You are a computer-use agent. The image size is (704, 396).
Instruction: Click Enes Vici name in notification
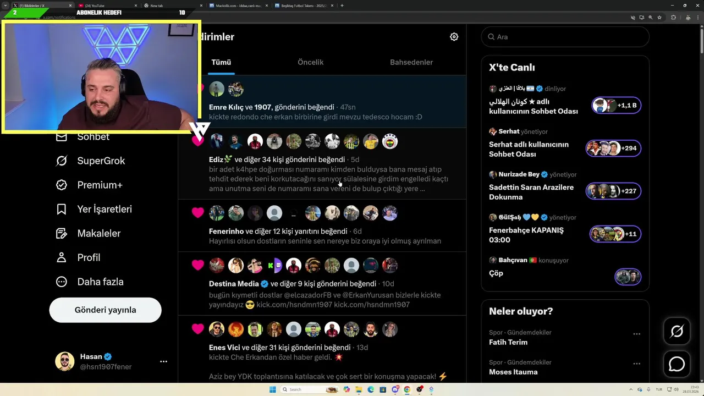tap(224, 348)
